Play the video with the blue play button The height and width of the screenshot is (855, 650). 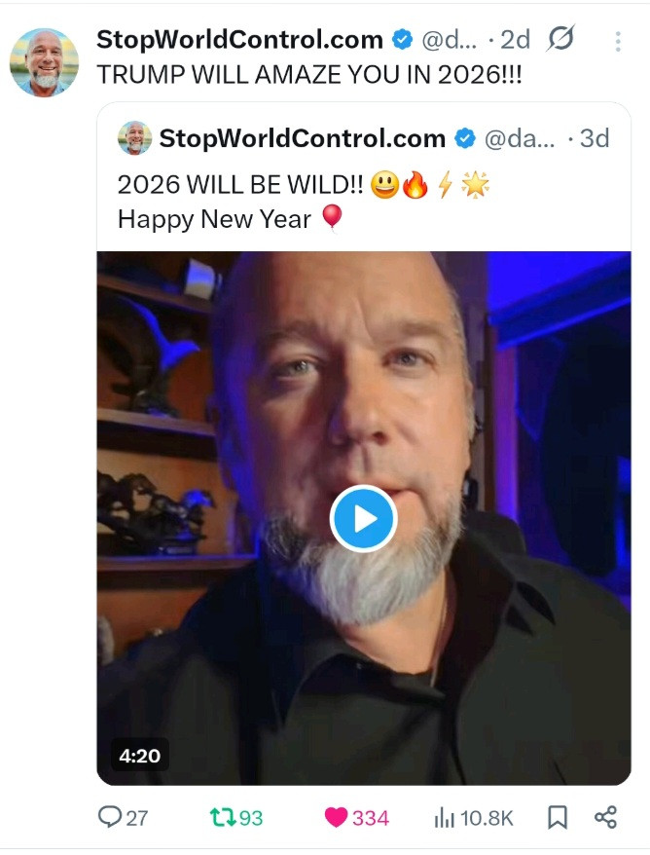(x=363, y=519)
